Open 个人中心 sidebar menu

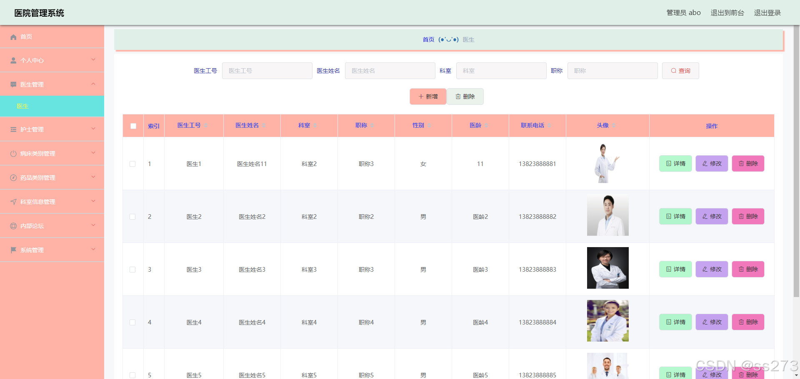[x=52, y=60]
